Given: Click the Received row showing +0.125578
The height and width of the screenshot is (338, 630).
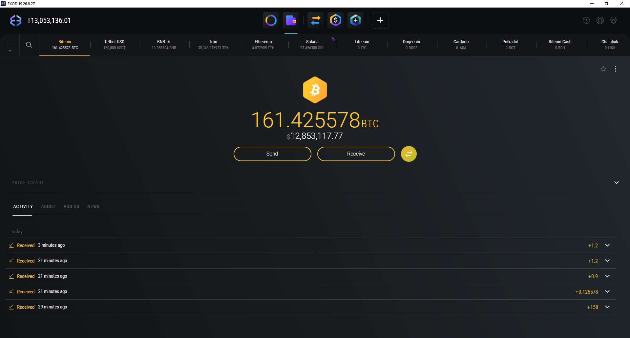Looking at the screenshot, I should [x=311, y=292].
